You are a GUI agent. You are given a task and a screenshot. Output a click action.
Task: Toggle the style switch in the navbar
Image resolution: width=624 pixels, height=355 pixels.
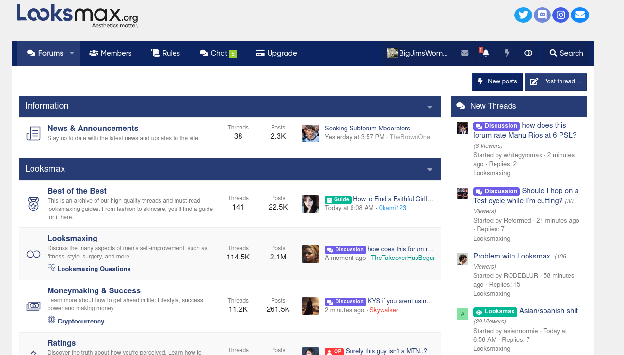(x=528, y=53)
